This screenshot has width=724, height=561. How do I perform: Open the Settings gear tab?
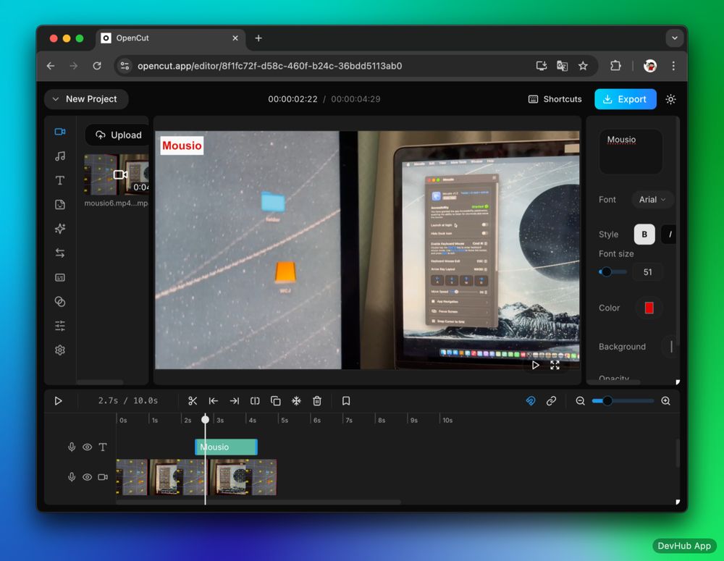click(x=60, y=350)
